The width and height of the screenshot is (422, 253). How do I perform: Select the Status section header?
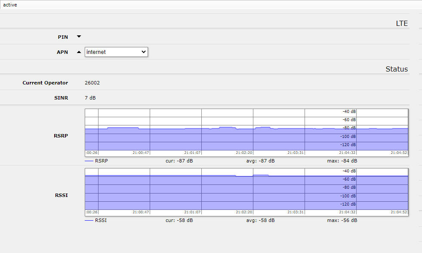pyautogui.click(x=396, y=69)
